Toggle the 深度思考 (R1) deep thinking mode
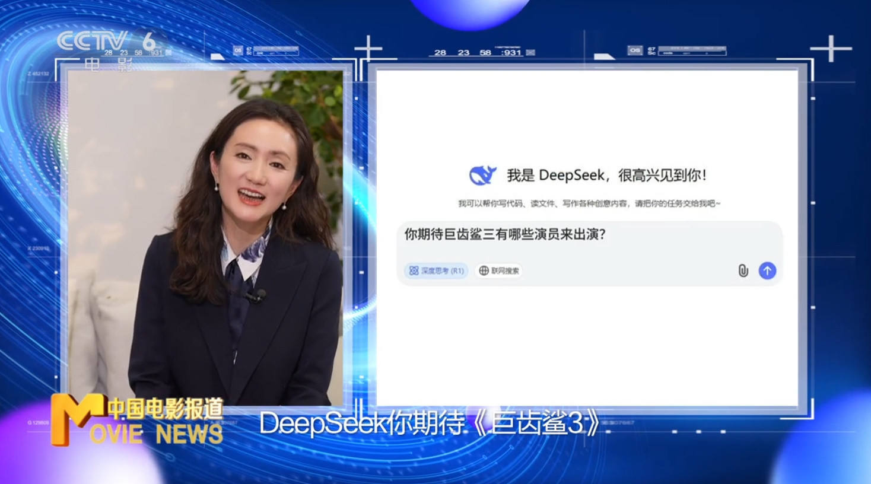The image size is (871, 484). tap(436, 270)
